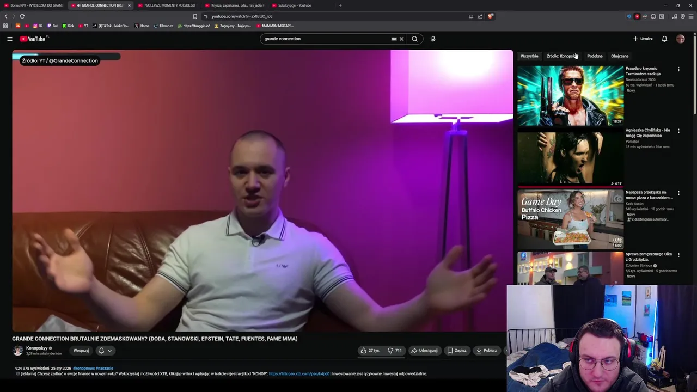
Task: Open the Agnieszka Chylińska video thumbnail
Action: [570, 157]
